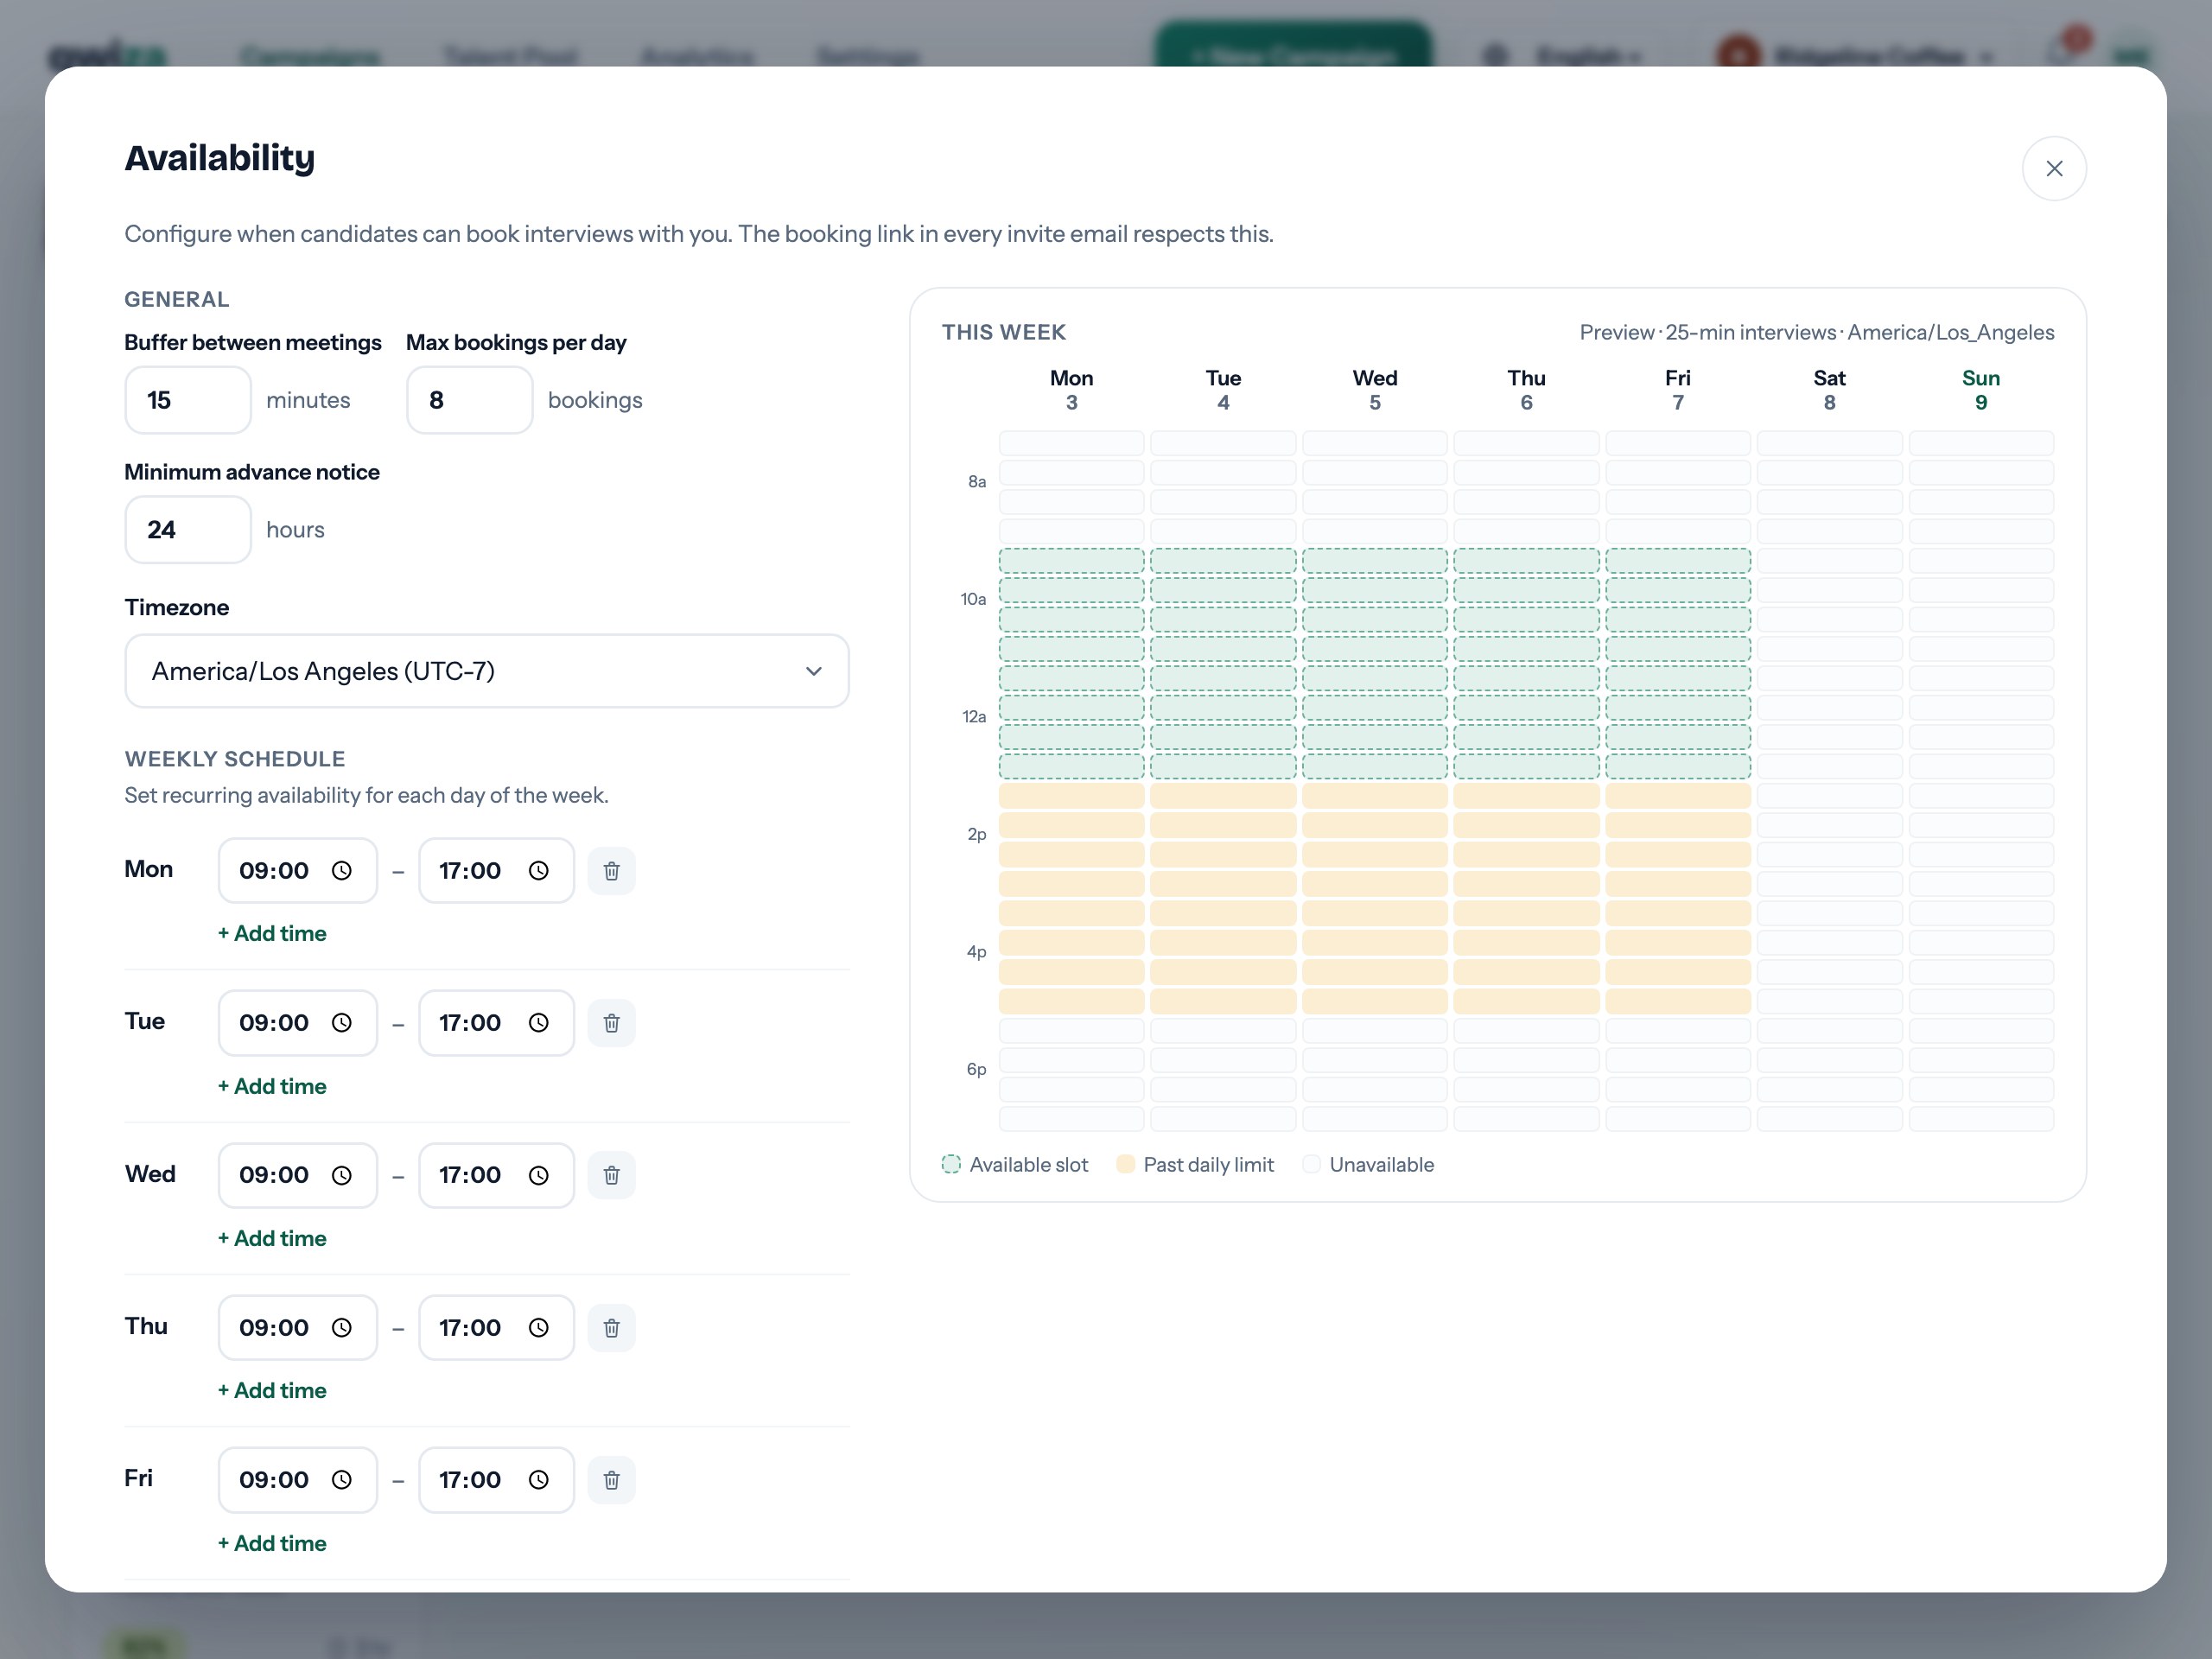Select the Wed 5 column header
The height and width of the screenshot is (1659, 2212).
(1375, 390)
